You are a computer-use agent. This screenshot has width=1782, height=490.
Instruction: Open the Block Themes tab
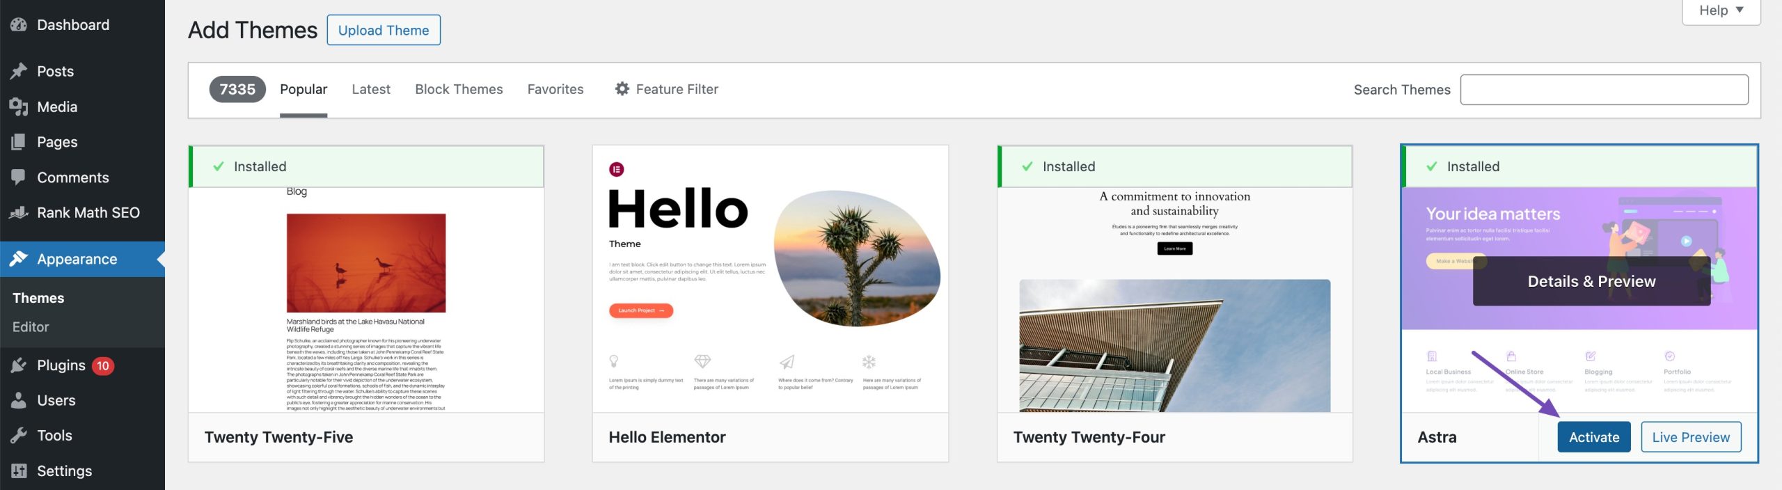(x=459, y=90)
